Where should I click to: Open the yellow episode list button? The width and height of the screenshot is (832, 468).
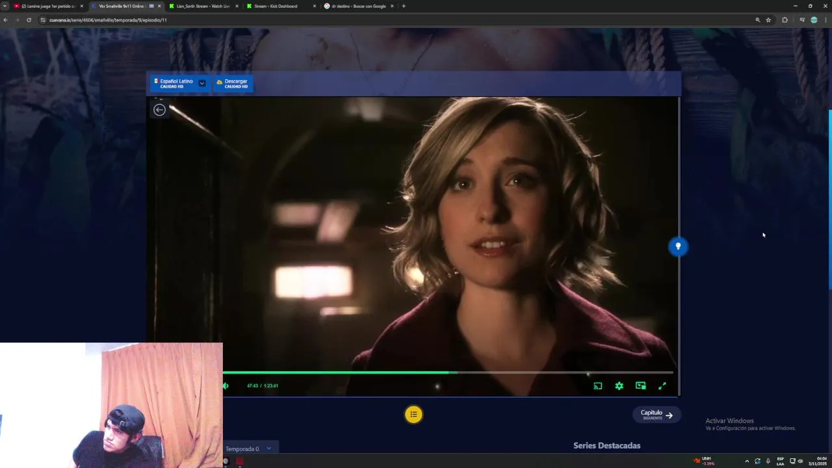(413, 415)
